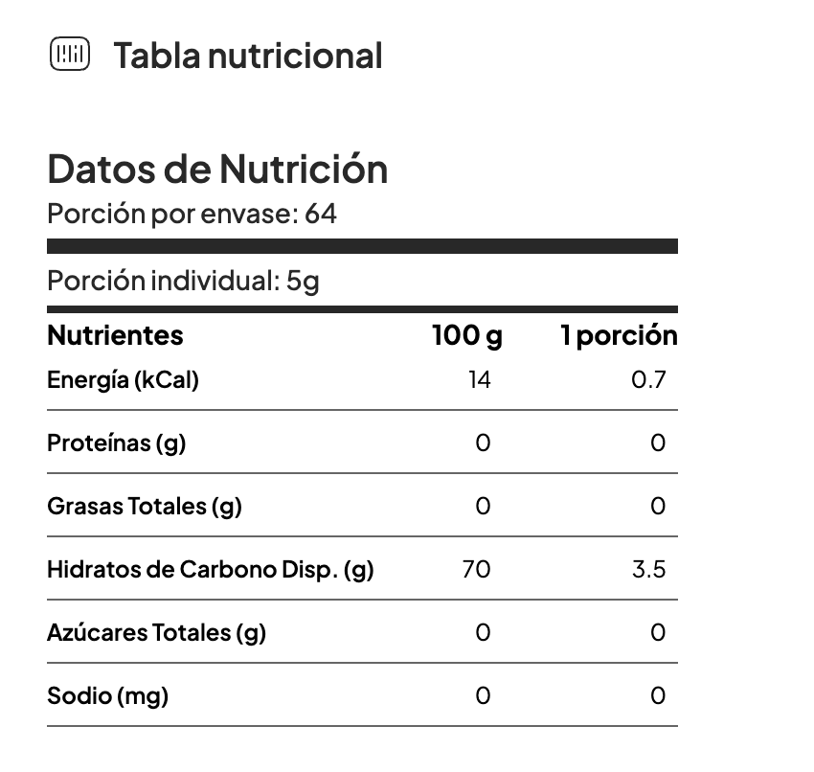Click the carbohydrate value 70

pyautogui.click(x=477, y=570)
